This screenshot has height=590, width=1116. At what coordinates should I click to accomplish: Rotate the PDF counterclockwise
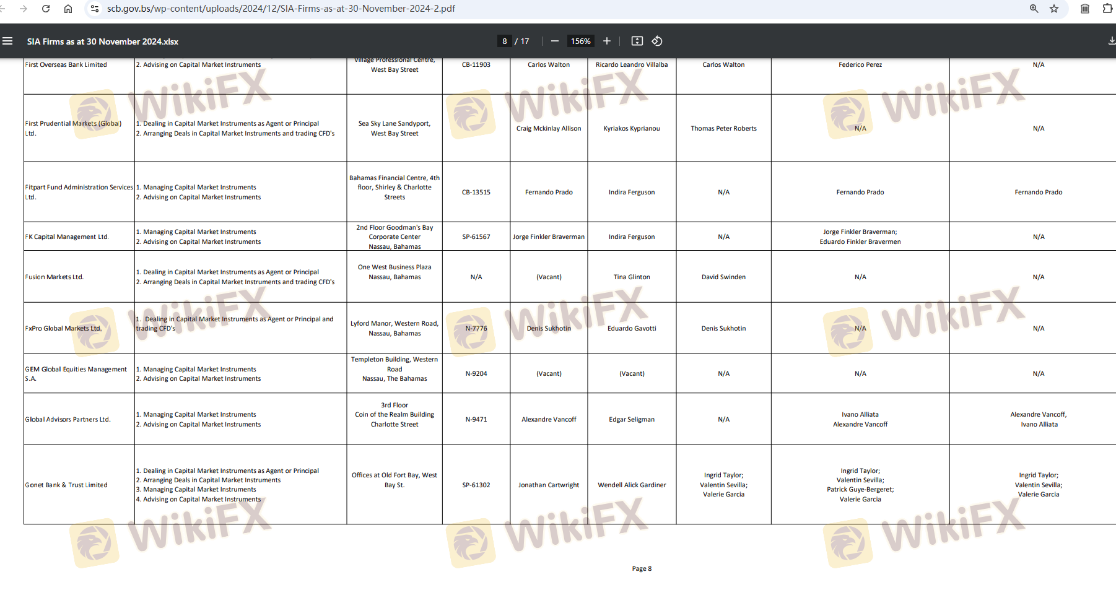657,41
